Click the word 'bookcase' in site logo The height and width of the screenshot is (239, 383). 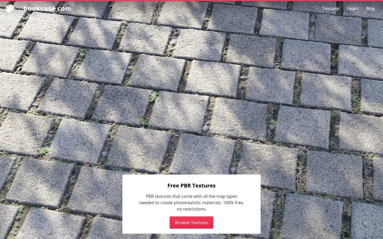[40, 8]
